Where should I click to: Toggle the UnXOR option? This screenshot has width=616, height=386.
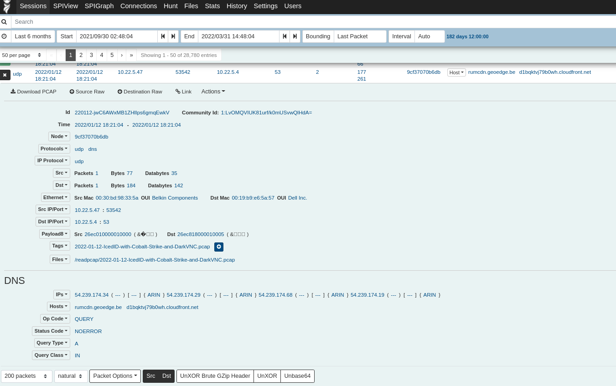(267, 376)
